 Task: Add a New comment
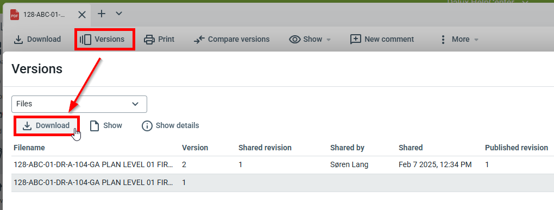(x=382, y=39)
